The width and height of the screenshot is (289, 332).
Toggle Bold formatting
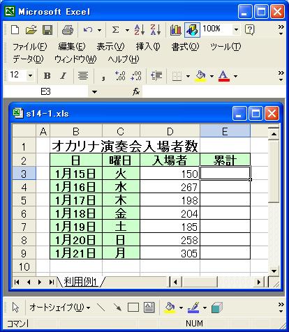click(x=47, y=75)
